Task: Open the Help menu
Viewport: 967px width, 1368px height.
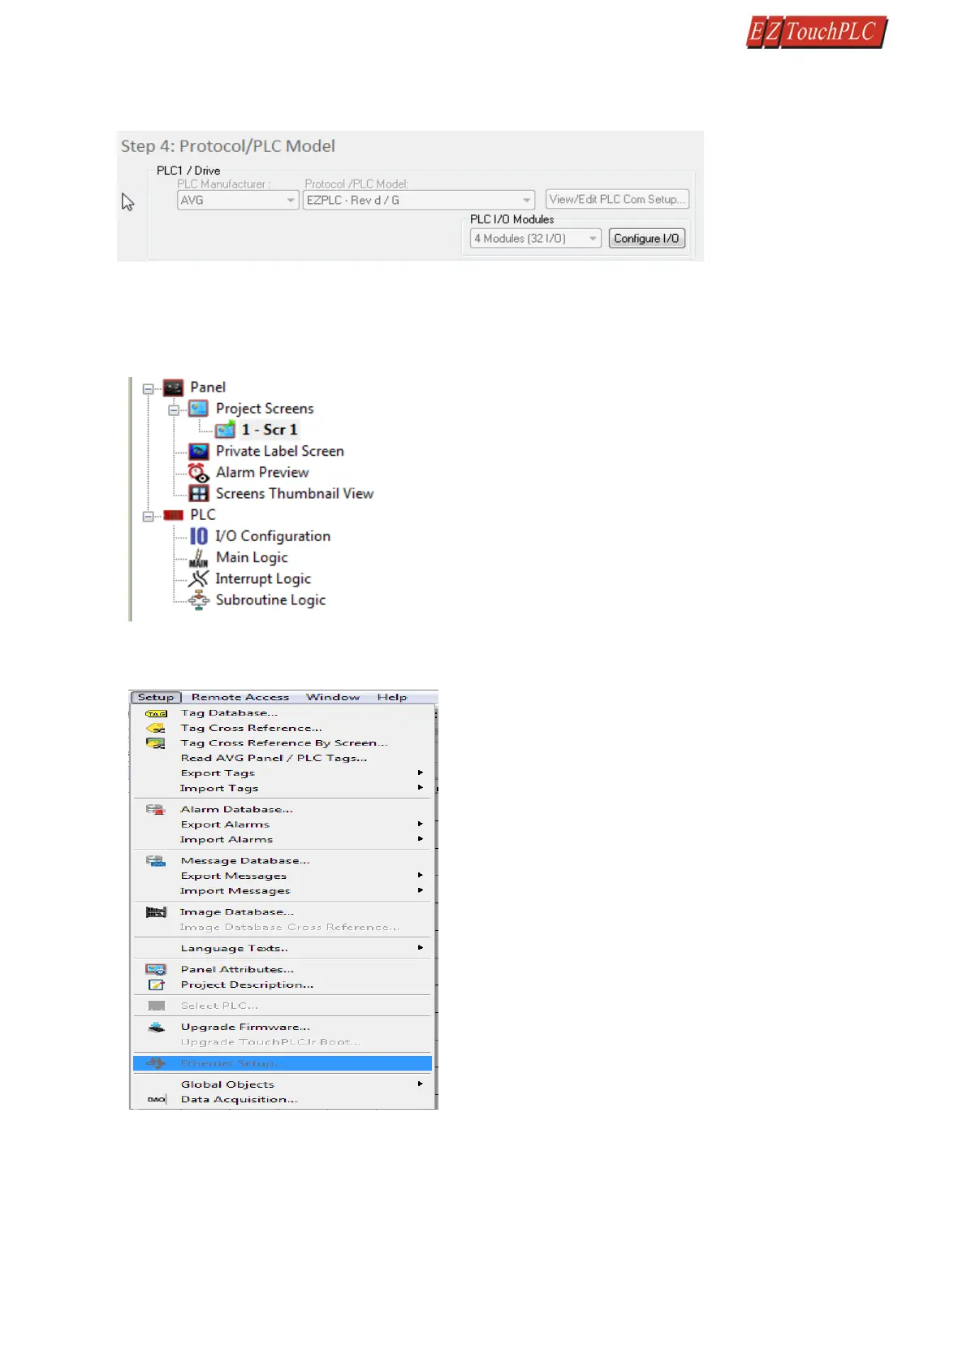Action: [392, 697]
